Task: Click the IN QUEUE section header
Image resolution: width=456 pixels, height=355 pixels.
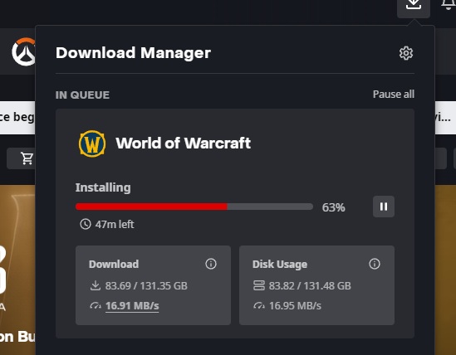Action: coord(82,95)
